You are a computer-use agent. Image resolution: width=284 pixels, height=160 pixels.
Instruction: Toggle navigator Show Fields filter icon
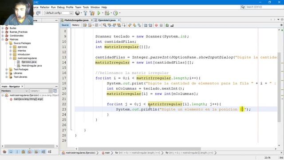[x=11, y=152]
